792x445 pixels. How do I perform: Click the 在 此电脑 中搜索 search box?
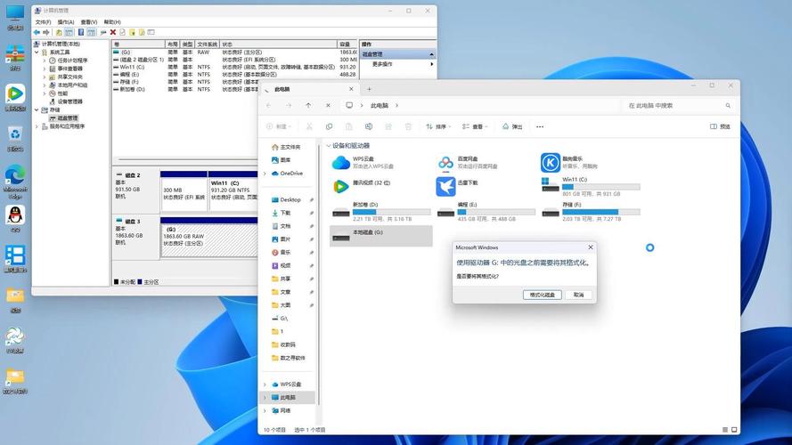coord(677,105)
